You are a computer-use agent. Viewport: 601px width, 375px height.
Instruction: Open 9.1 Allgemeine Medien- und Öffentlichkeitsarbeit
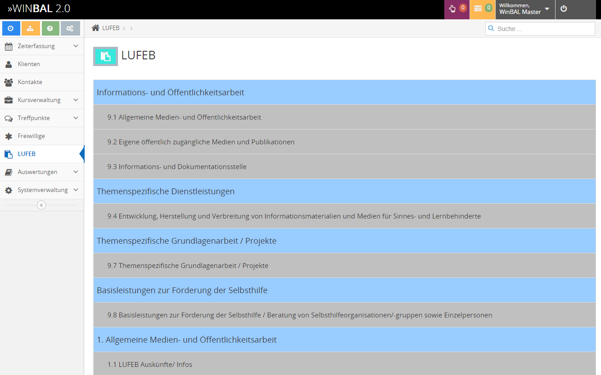coord(184,117)
